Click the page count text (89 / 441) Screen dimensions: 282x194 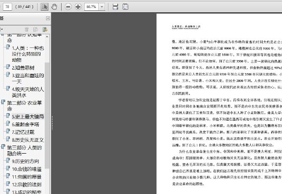pyautogui.click(x=24, y=7)
